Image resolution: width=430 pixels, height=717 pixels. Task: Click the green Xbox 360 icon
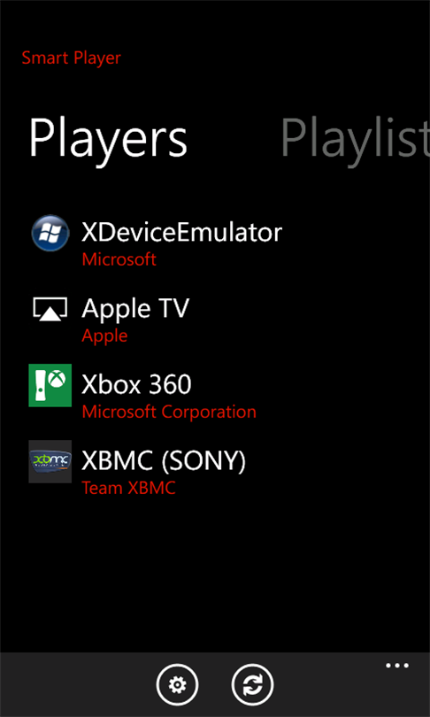pos(50,385)
